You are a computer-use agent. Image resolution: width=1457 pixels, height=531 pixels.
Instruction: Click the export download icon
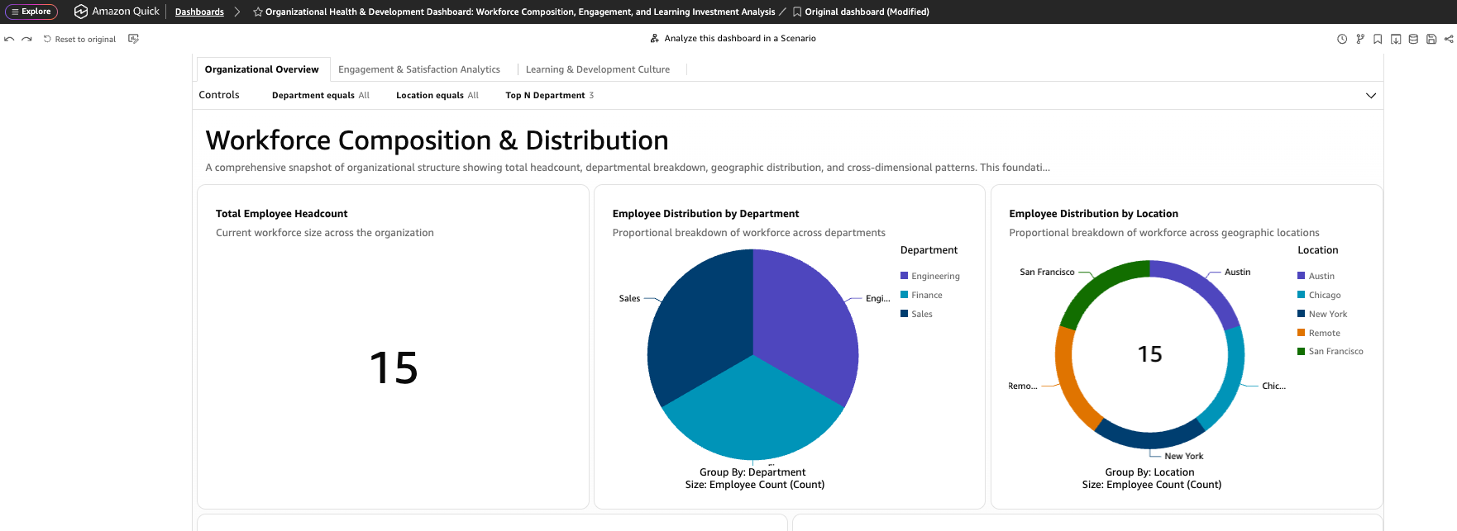coord(1396,39)
